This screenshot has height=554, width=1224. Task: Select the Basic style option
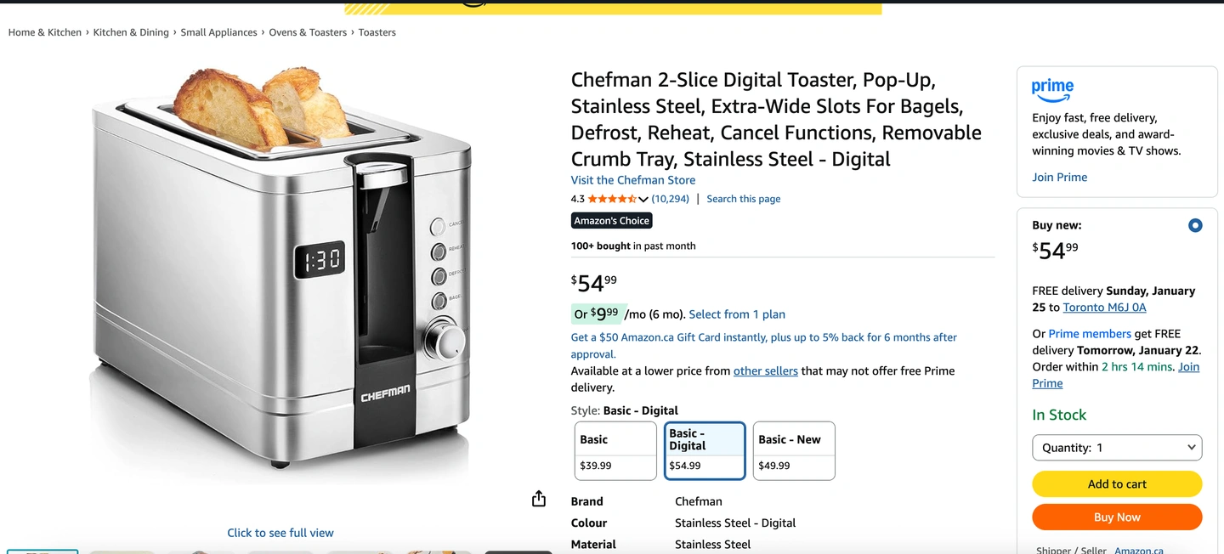click(615, 451)
